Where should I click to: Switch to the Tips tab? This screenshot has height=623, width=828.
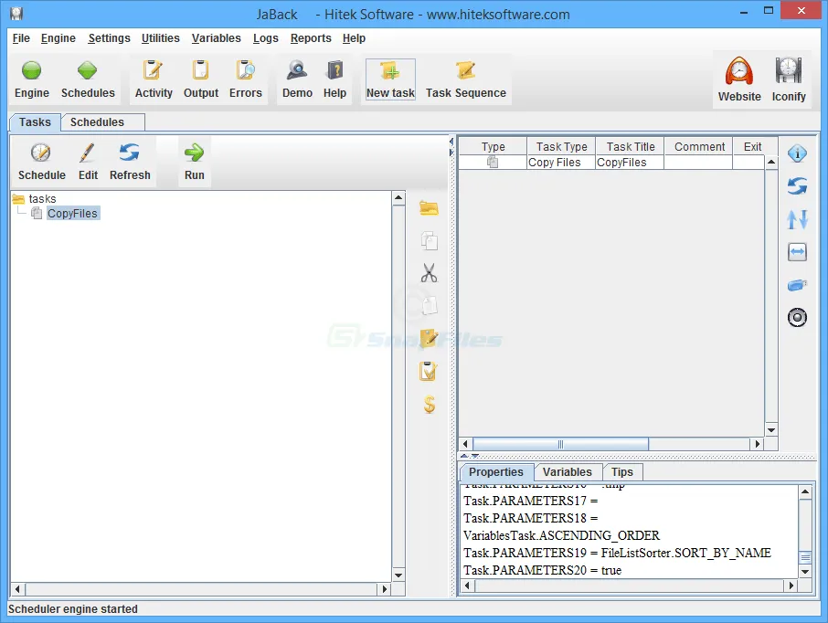tap(622, 472)
